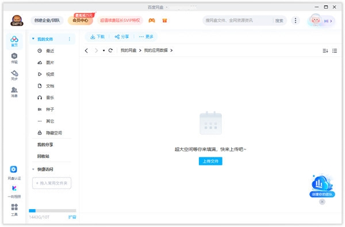Viewport: 345px width, 227px height.
Task: Click 我的网盘 in breadcrumb
Action: click(x=128, y=51)
